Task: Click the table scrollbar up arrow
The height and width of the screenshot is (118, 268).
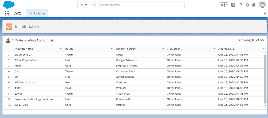Action: (265, 54)
